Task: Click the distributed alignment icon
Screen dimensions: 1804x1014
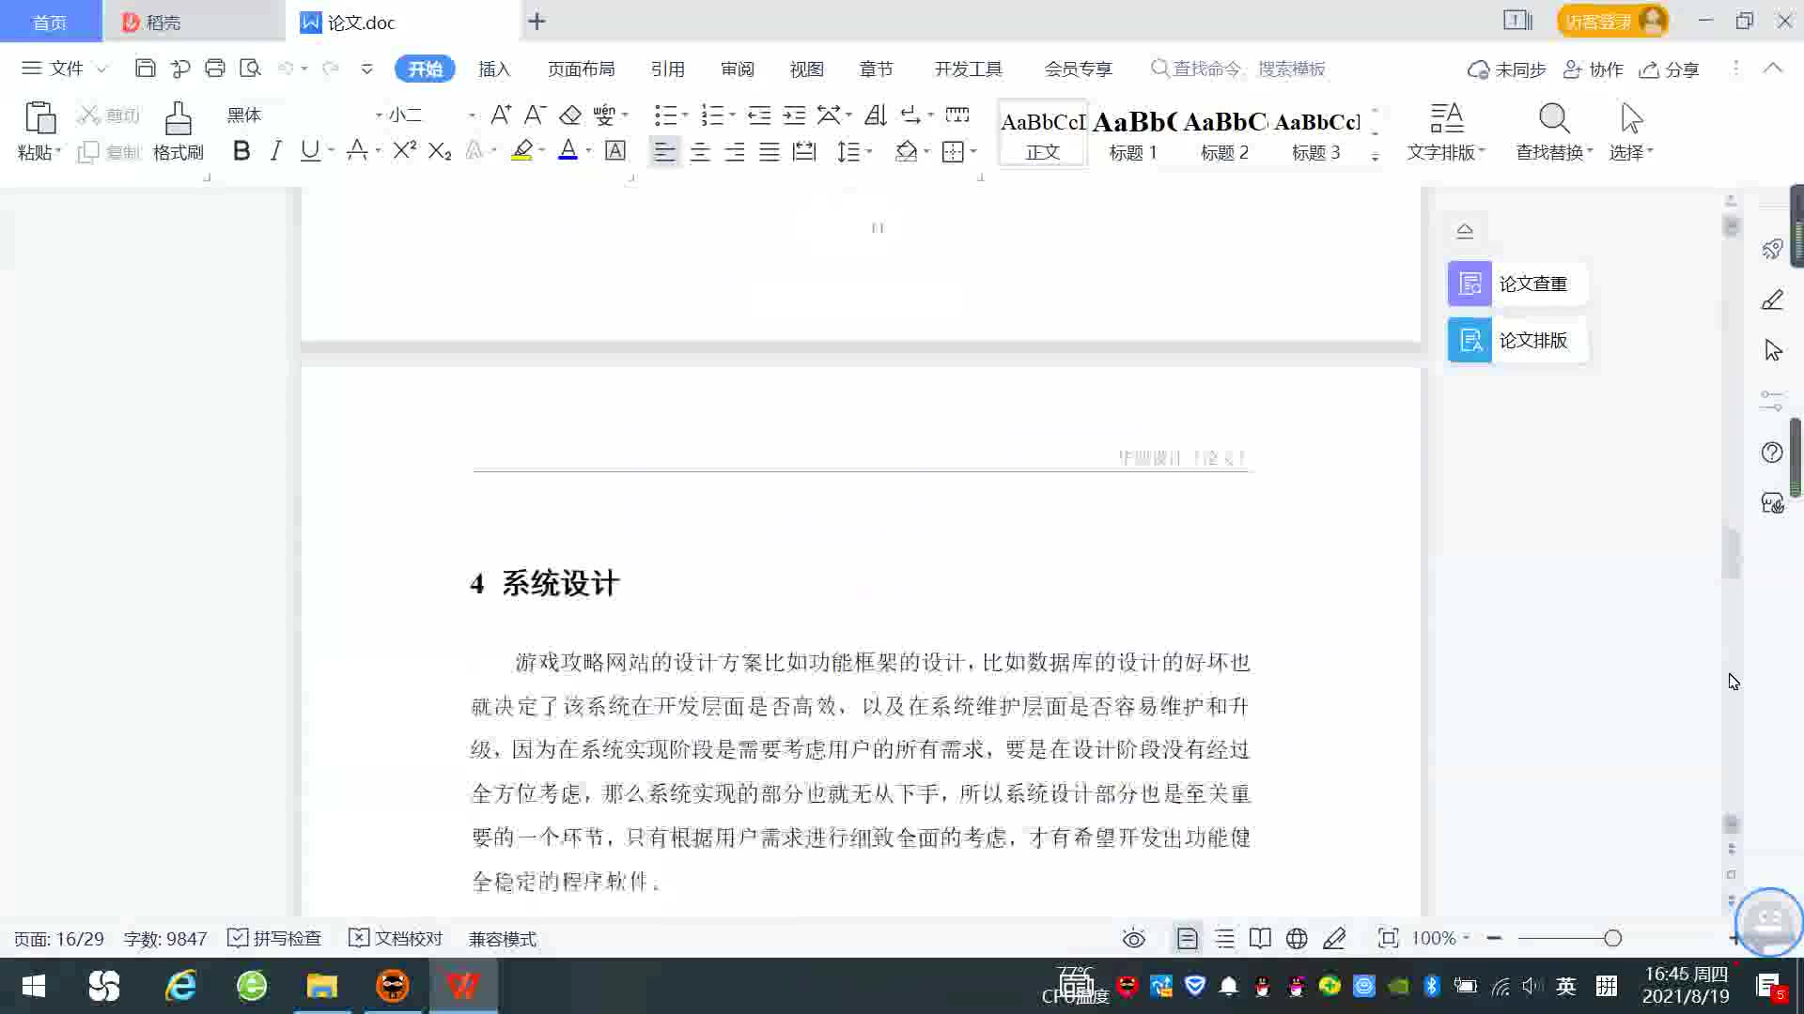Action: click(x=804, y=151)
